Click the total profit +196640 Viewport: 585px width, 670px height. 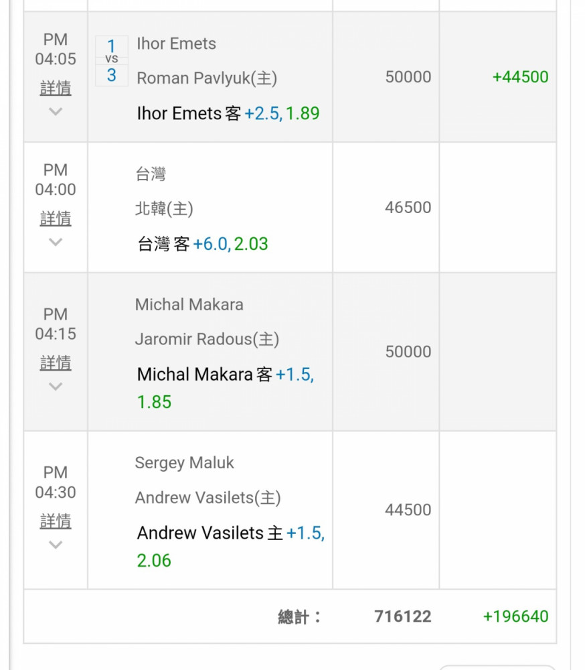coord(515,616)
